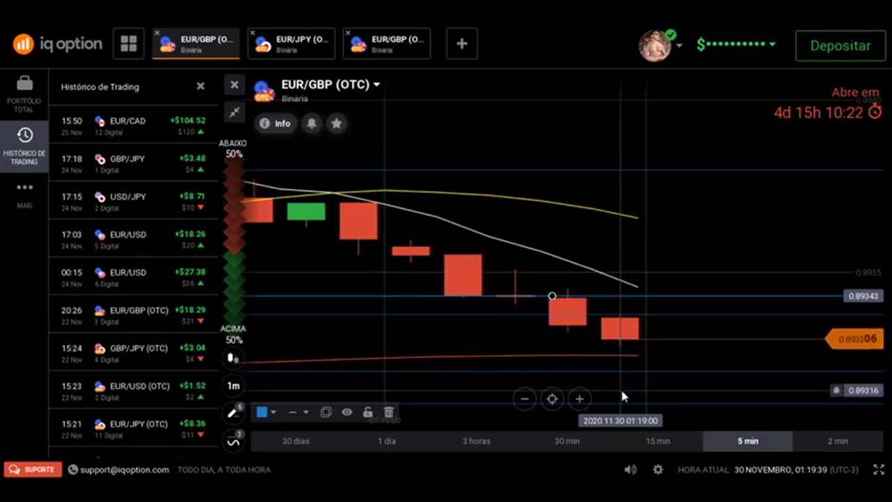Open the USD/JPY 17:15 trade entry
Viewport: 892px width, 502px height.
pos(133,201)
